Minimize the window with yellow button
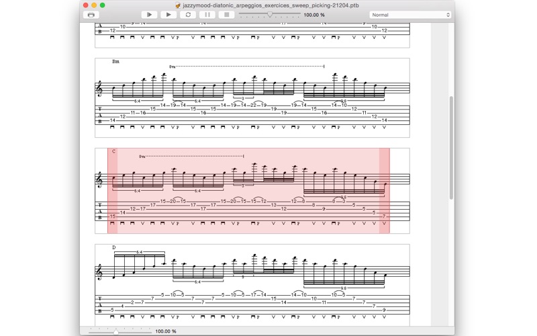This screenshot has height=336, width=537. [94, 5]
